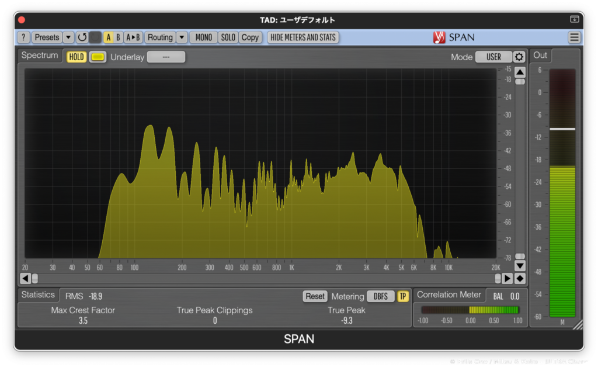Click the spectrum scroll down arrow

click(x=520, y=266)
